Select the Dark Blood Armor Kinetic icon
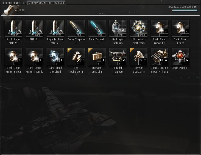This screenshot has height=155, width=201. [13, 57]
